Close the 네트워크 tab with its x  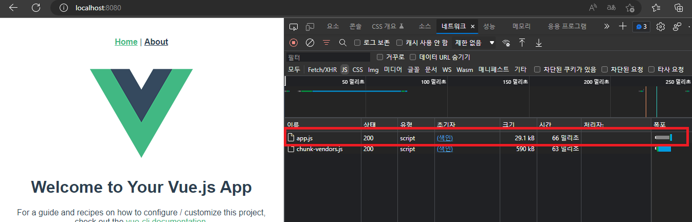pos(472,26)
